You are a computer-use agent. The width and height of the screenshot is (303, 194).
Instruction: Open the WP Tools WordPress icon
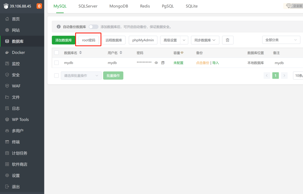tap(7, 119)
